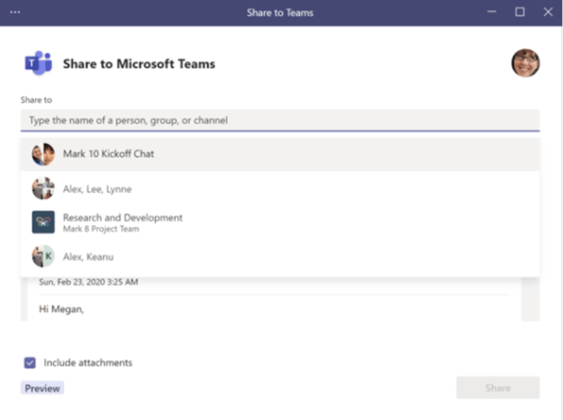The image size is (563, 420).
Task: Click the Include attachments label
Action: (88, 363)
